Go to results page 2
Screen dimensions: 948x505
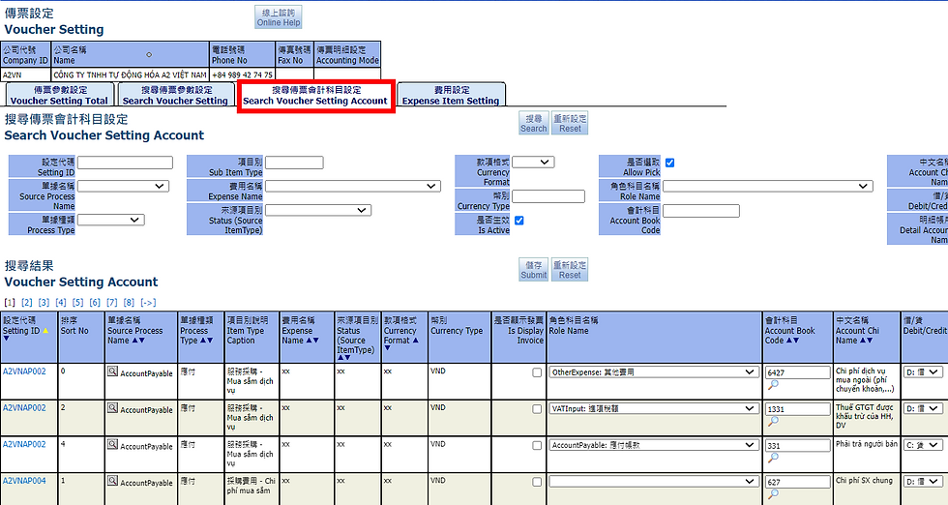[27, 303]
